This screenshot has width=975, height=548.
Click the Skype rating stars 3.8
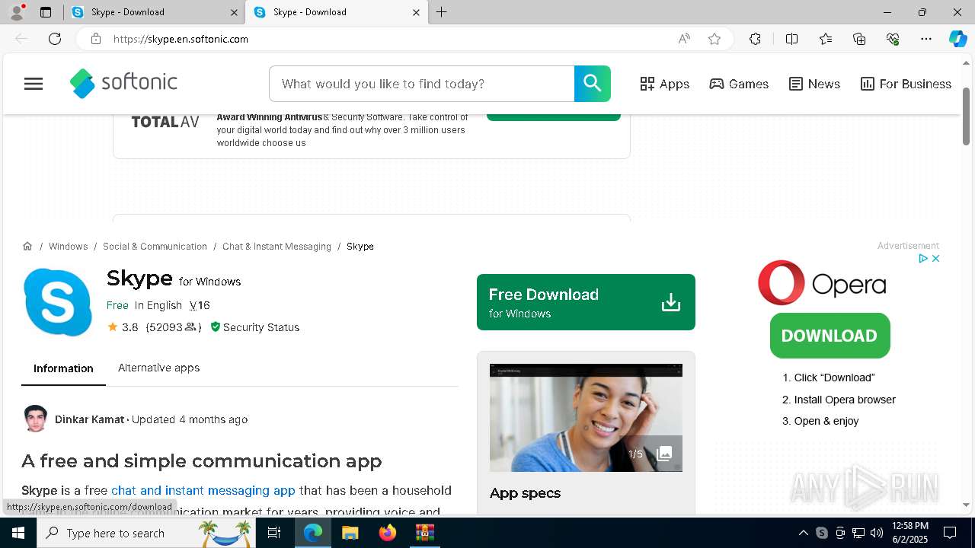123,327
